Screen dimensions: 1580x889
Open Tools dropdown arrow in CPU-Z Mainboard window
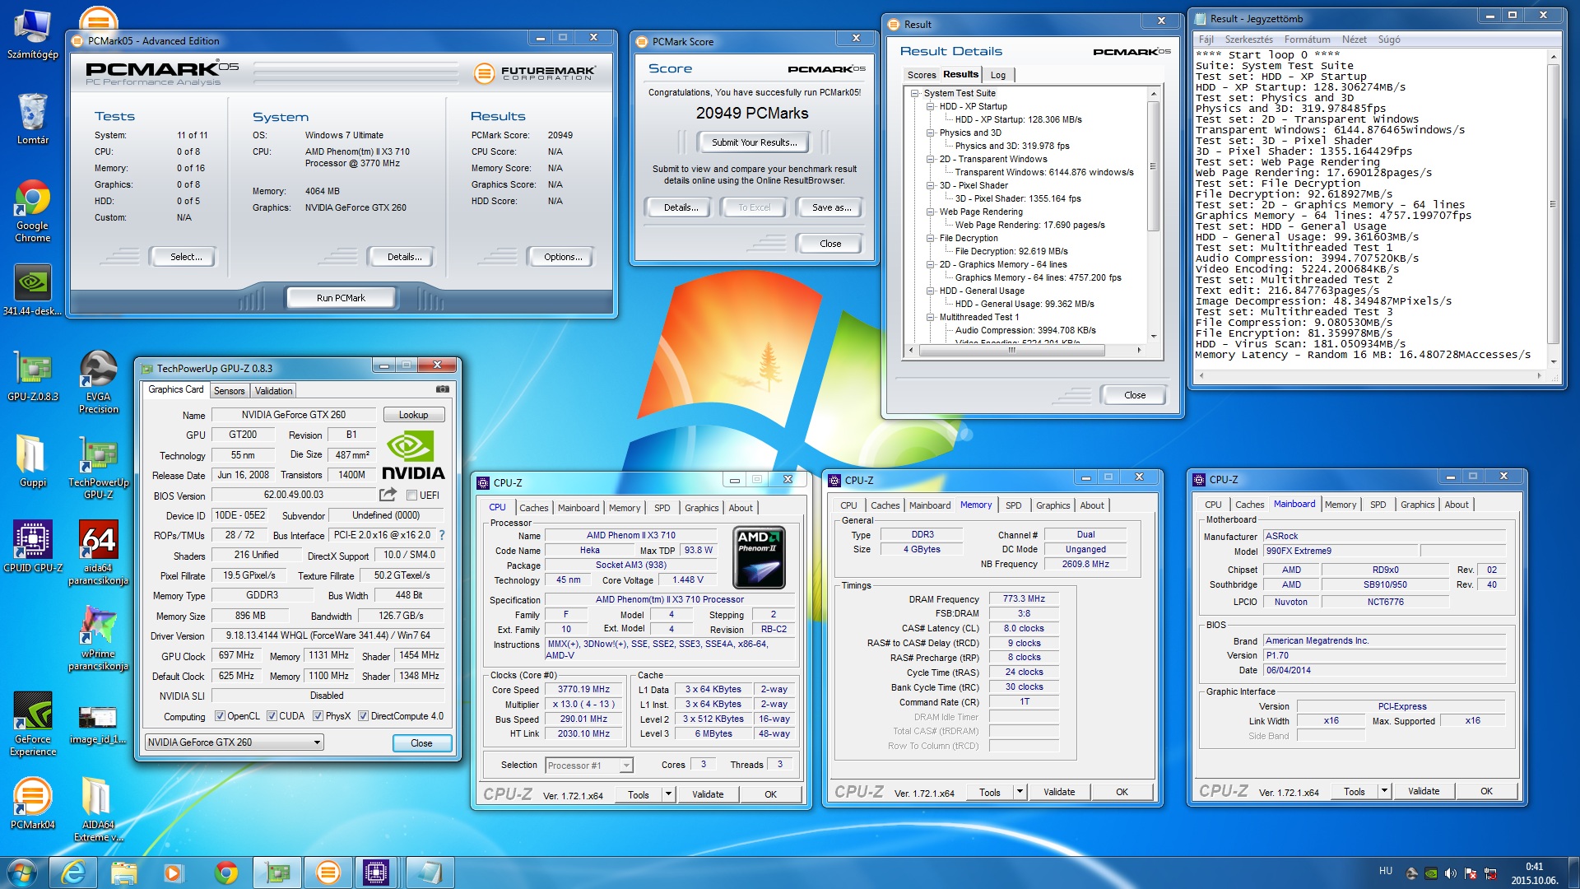coord(1384,791)
